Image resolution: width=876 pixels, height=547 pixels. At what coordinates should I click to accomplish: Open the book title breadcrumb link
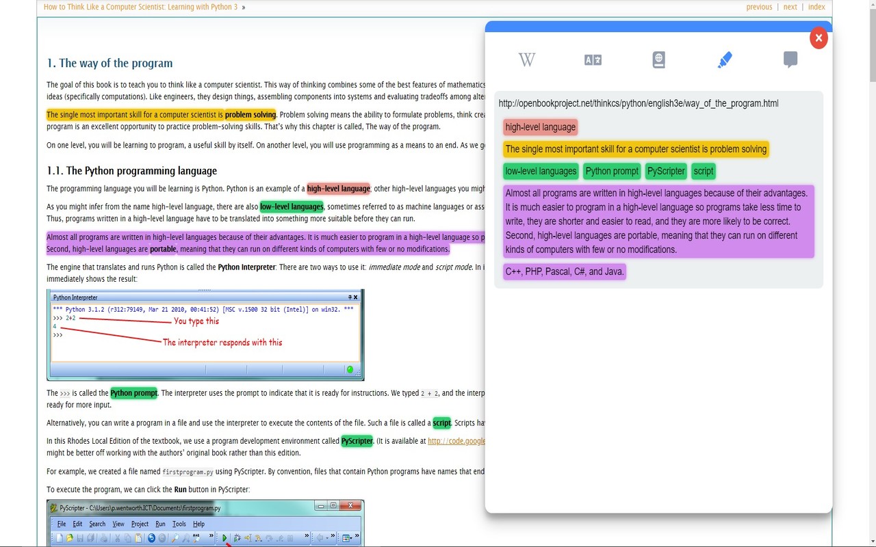[140, 7]
